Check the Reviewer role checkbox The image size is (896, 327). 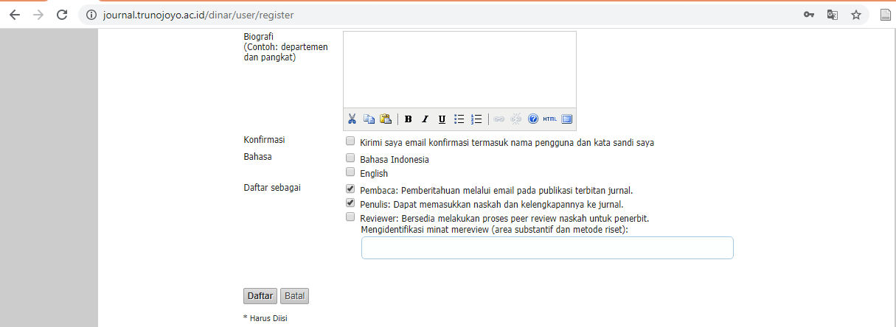tap(350, 218)
